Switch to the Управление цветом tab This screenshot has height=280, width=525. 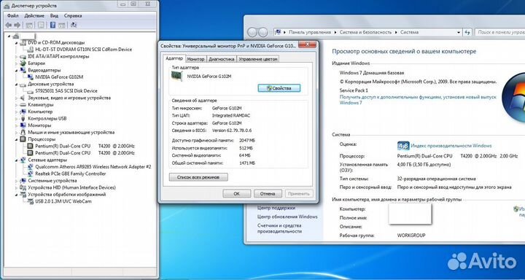point(258,59)
